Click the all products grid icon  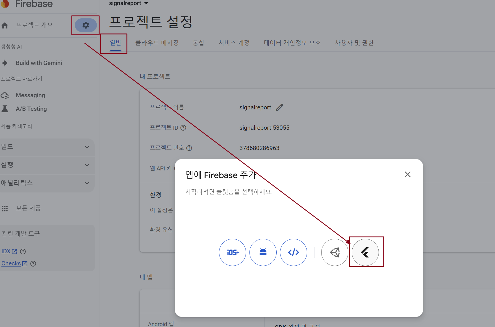click(x=5, y=209)
